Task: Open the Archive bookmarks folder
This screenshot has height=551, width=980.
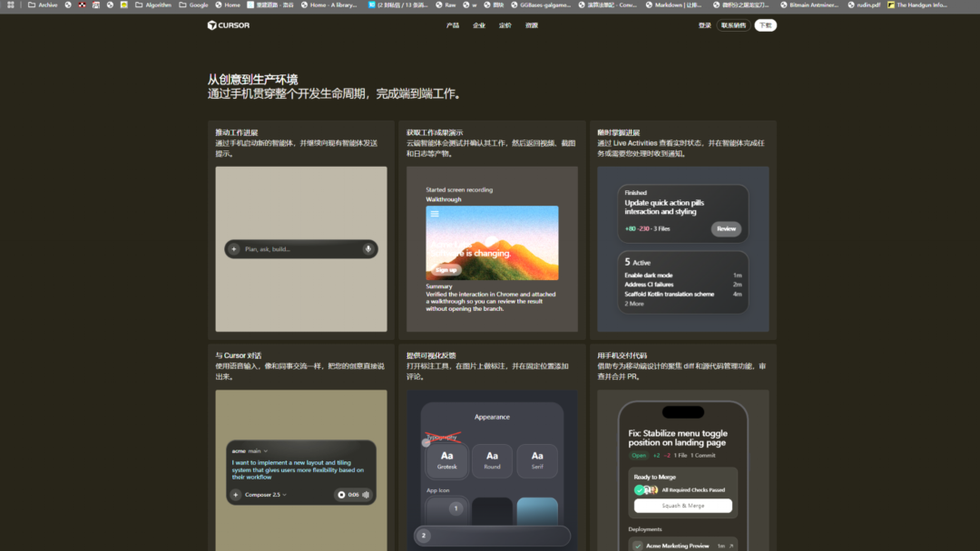Action: click(43, 5)
